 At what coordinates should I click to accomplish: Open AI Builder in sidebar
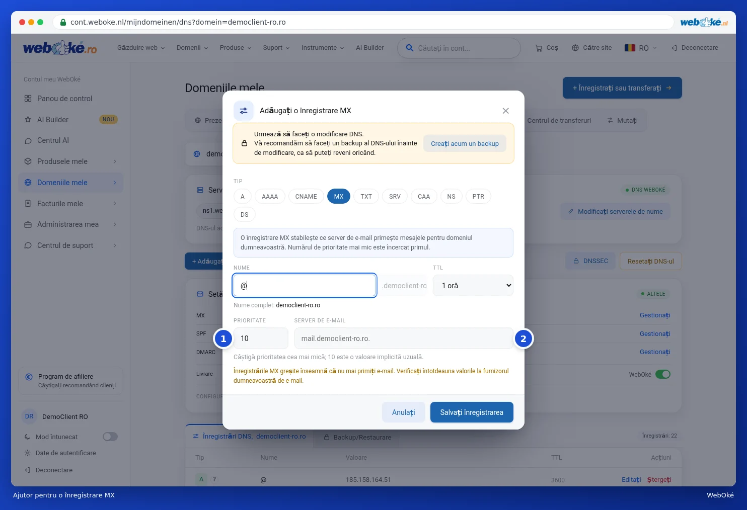pos(70,120)
